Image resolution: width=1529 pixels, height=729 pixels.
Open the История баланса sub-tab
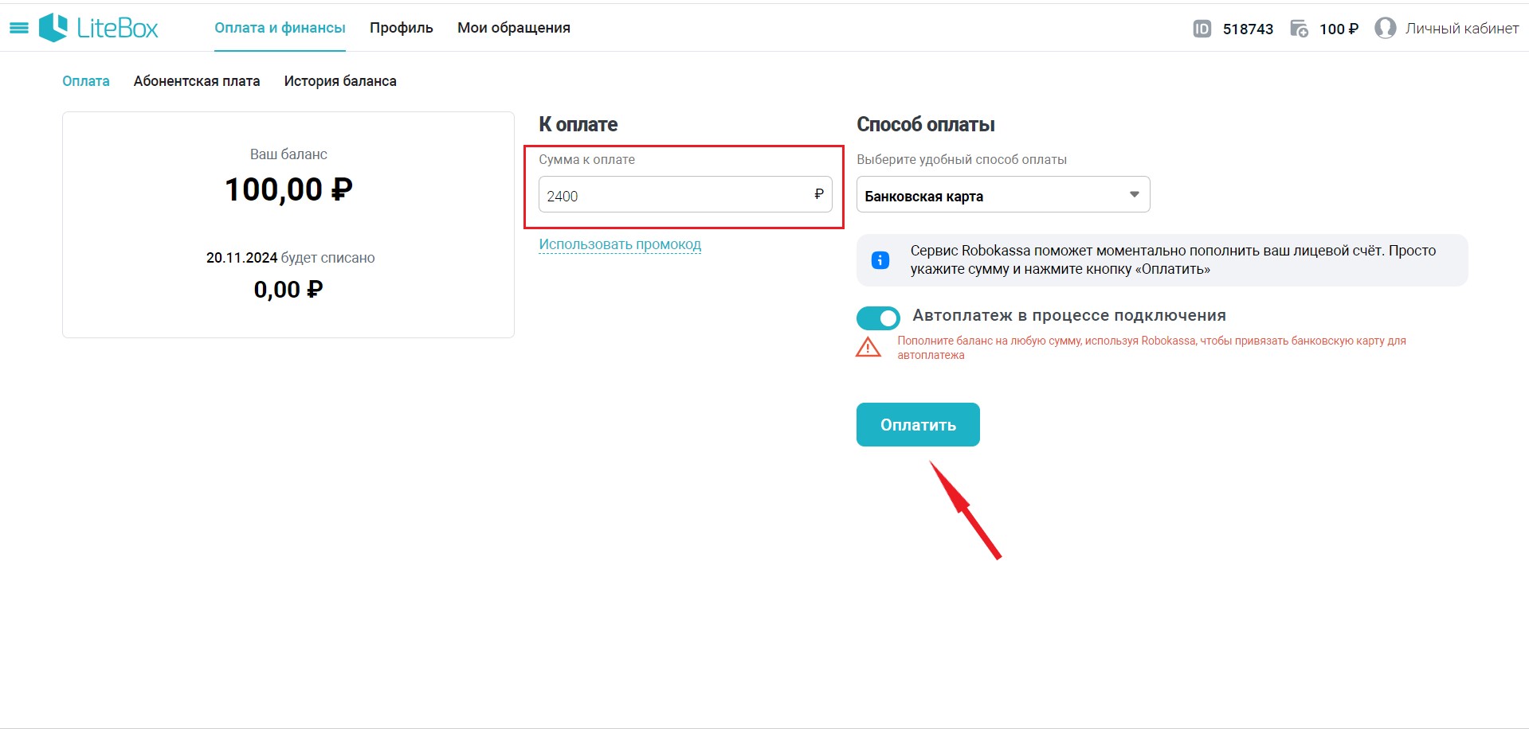click(x=340, y=81)
